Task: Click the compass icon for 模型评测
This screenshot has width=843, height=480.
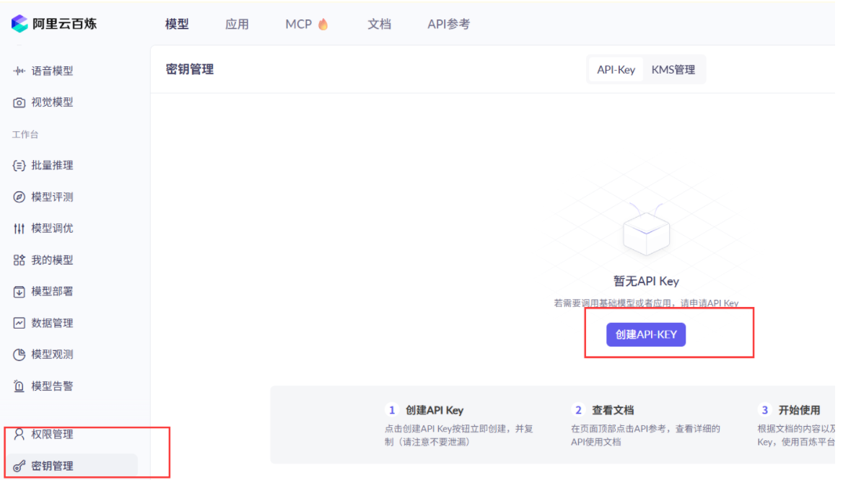Action: pos(19,197)
